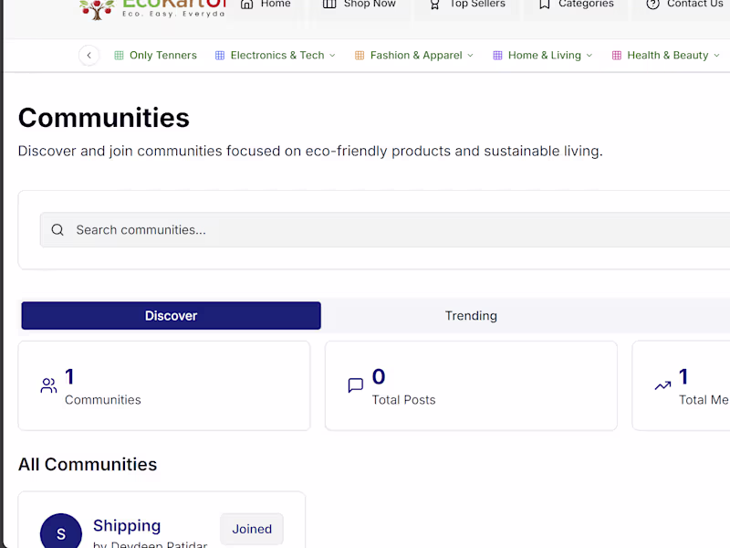The width and height of the screenshot is (730, 548).
Task: Click the Shipping community avatar
Action: [61, 533]
